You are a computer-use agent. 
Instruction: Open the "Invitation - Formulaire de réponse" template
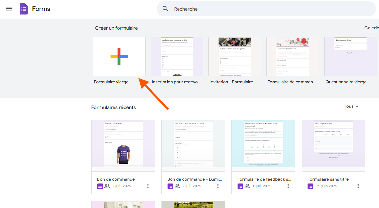pos(235,56)
